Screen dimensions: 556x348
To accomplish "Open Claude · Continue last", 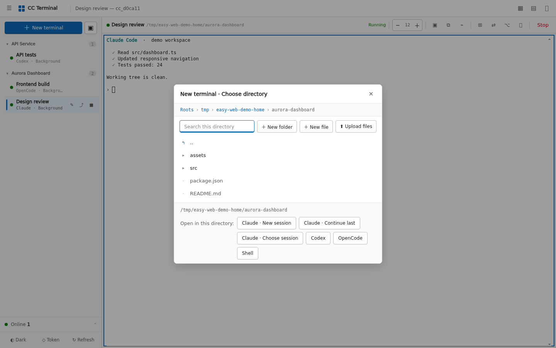I will point(329,223).
